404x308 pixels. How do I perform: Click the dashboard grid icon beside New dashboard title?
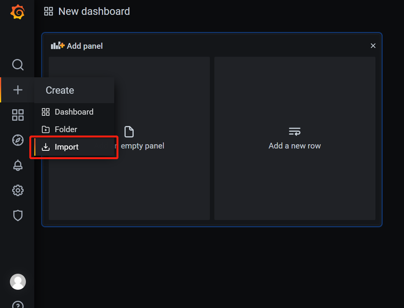pyautogui.click(x=48, y=11)
